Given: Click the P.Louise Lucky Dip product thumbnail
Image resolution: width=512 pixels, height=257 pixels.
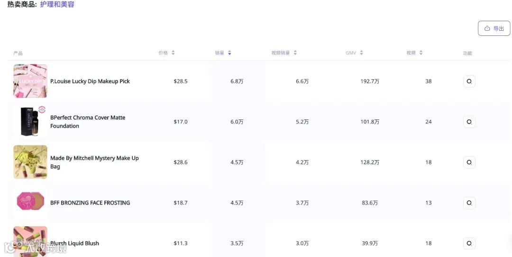Looking at the screenshot, I should (x=30, y=81).
